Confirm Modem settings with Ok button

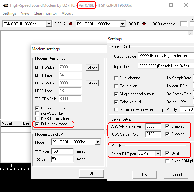(92, 173)
